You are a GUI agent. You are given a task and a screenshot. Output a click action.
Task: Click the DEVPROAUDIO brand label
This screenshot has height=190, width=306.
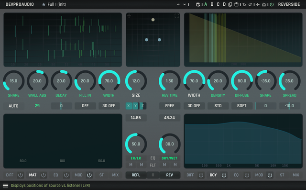click(x=20, y=4)
